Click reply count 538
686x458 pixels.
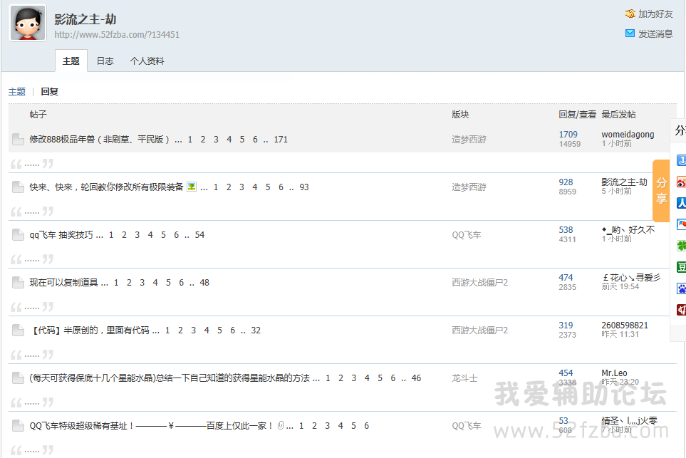point(566,229)
